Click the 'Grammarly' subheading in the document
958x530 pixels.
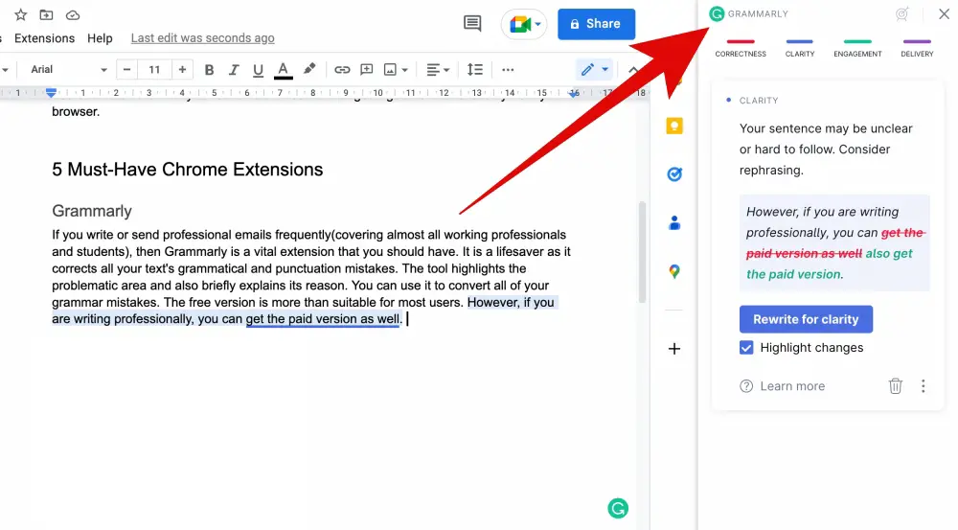[92, 211]
